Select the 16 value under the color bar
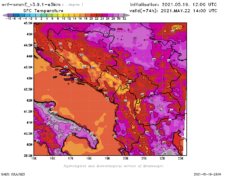This screenshot has width=227, height=176. [80, 19]
